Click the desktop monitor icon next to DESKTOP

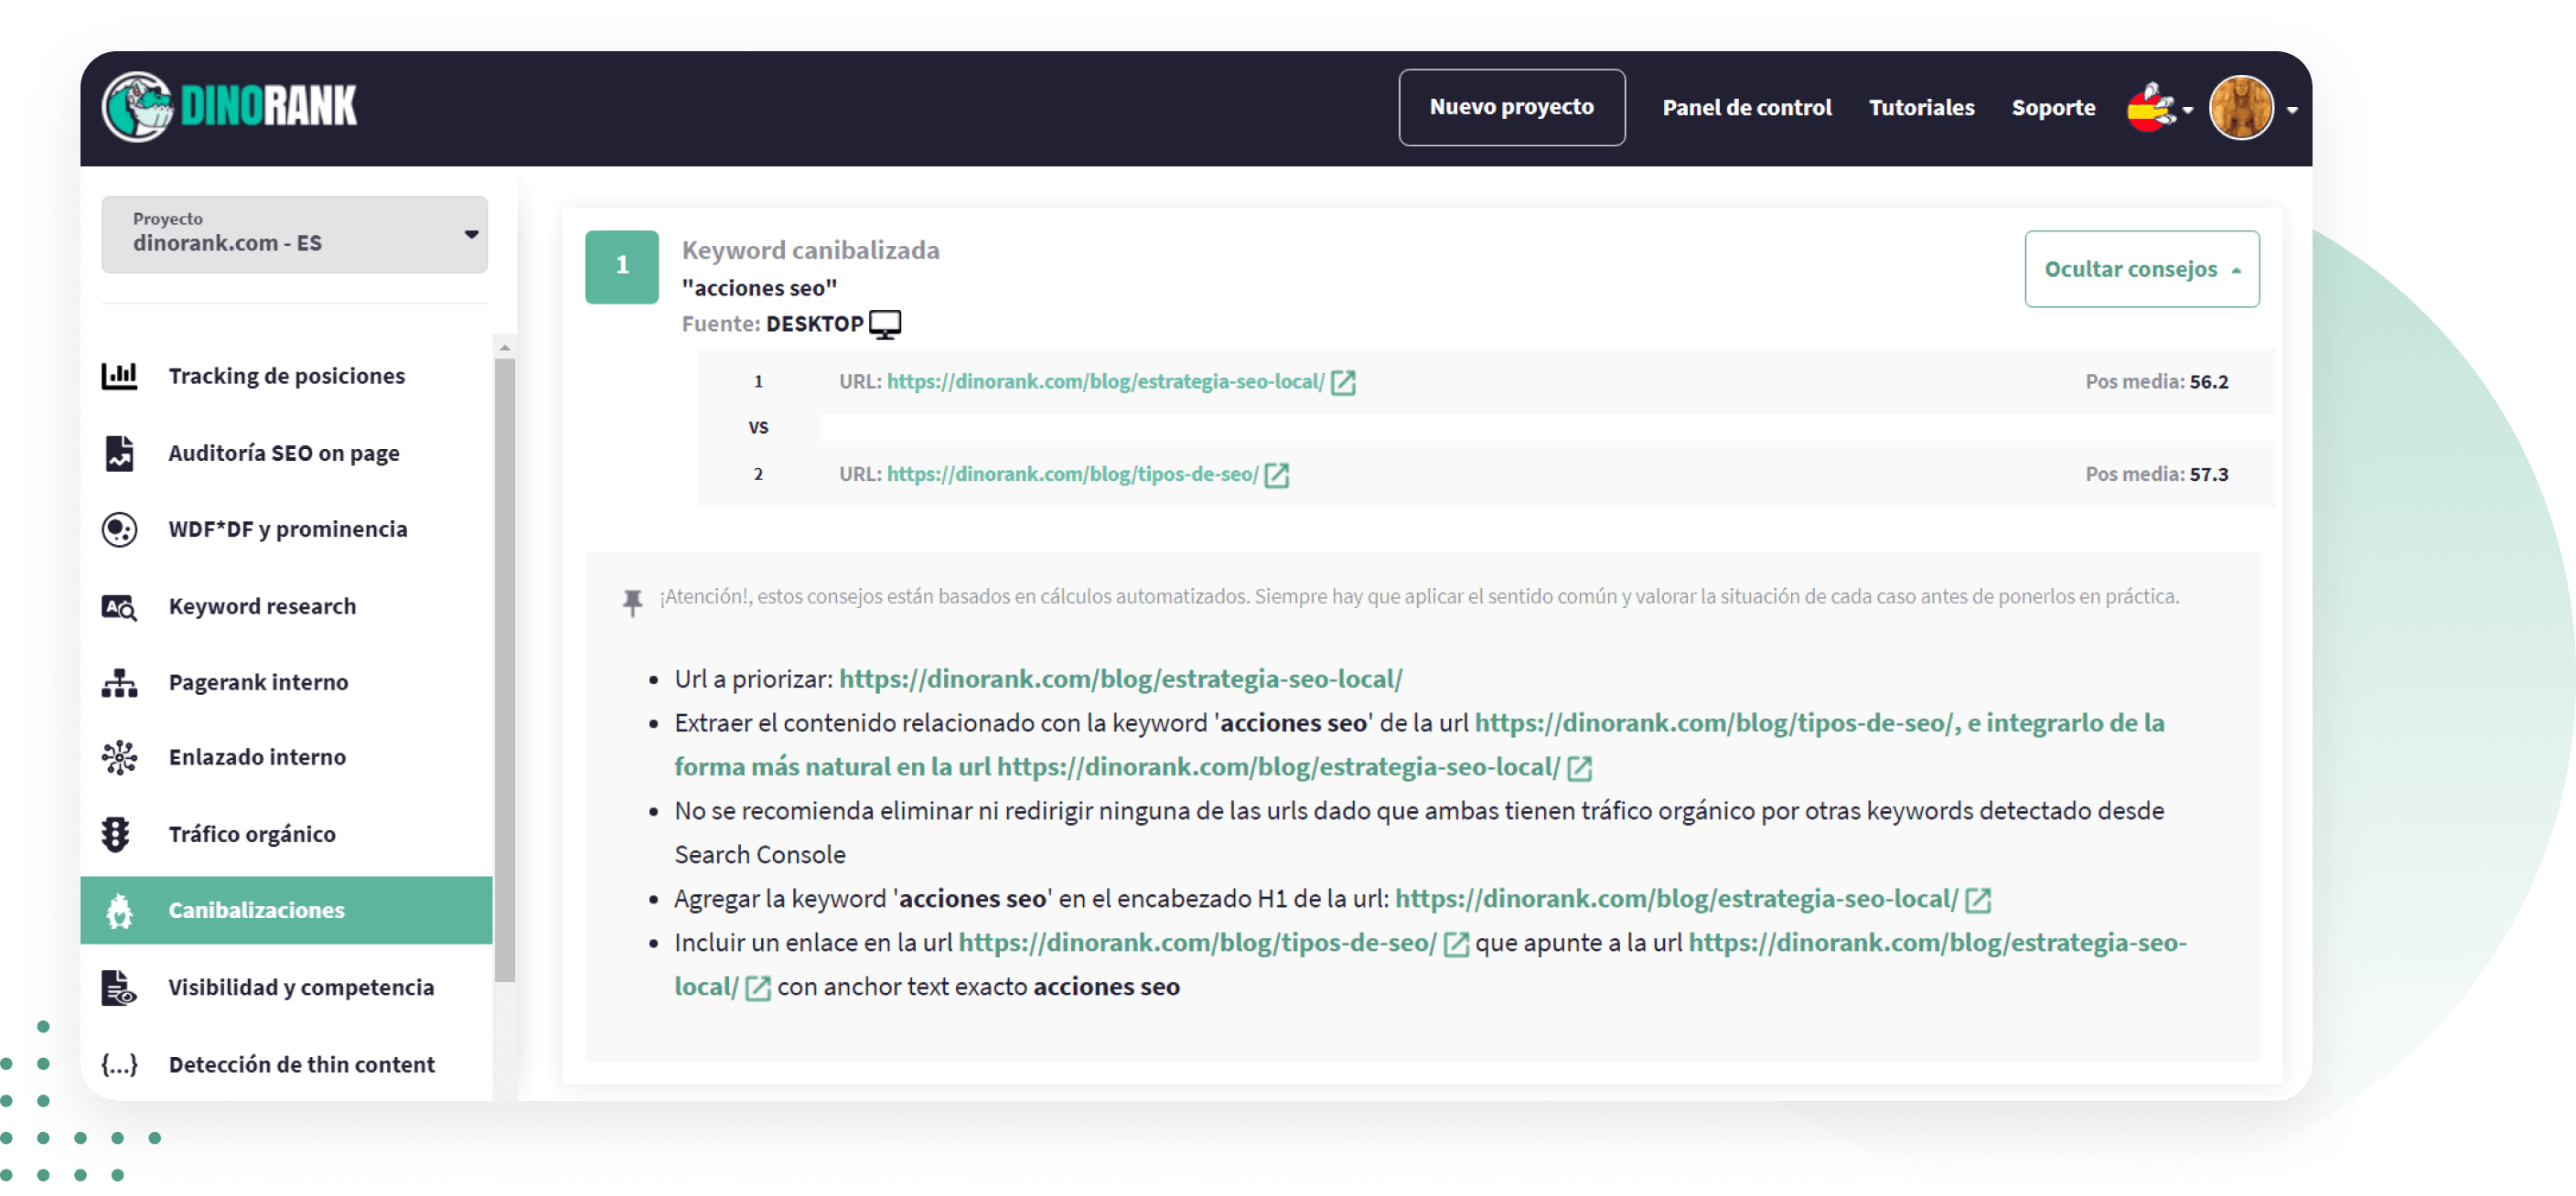click(885, 325)
